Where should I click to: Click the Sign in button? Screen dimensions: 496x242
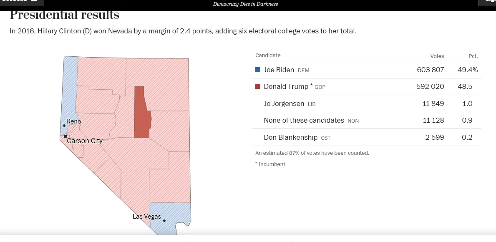[488, 1]
